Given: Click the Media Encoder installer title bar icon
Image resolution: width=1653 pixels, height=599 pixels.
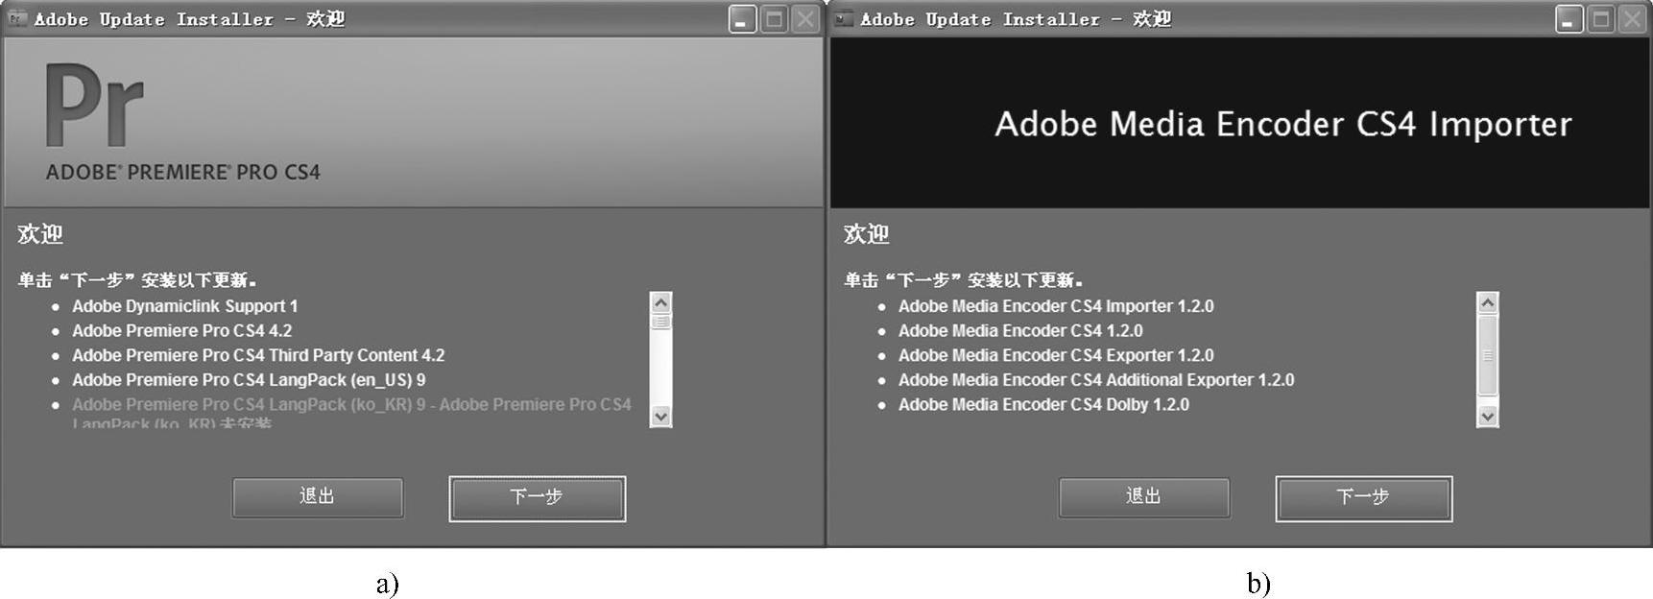Looking at the screenshot, I should (x=843, y=18).
